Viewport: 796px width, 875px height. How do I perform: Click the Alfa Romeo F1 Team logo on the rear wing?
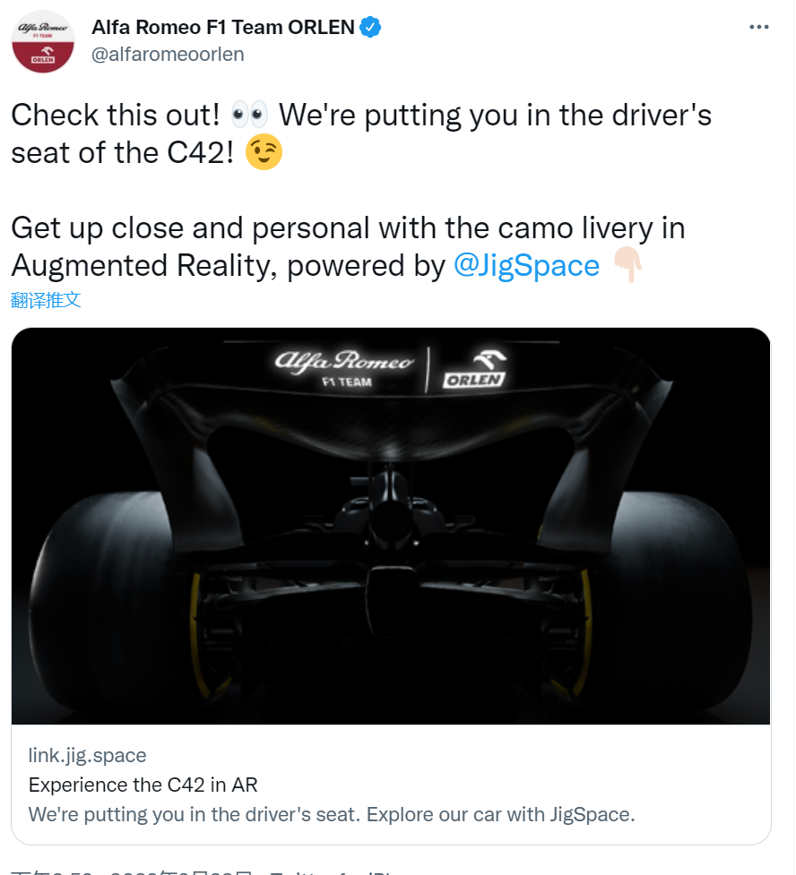344,368
